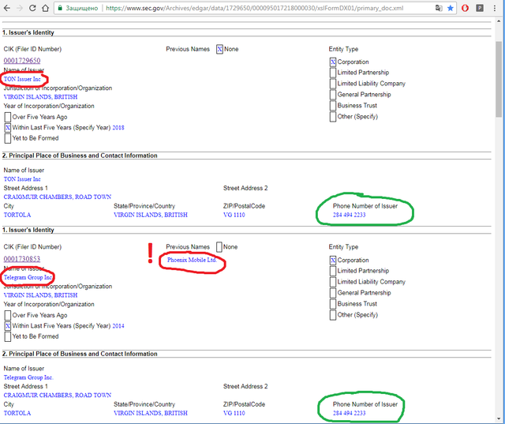Toggle Previous Names None box for TON Issuer
Image resolution: width=505 pixels, height=424 pixels.
click(x=219, y=49)
